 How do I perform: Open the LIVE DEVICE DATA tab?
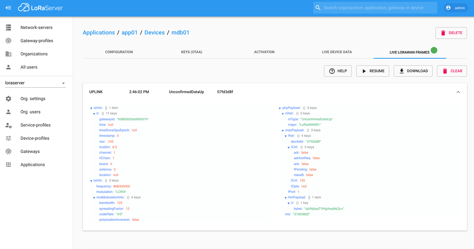(x=337, y=52)
